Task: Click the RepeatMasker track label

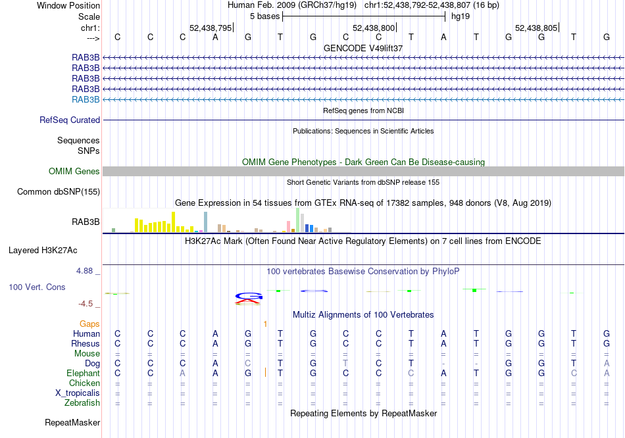Action: (x=72, y=422)
